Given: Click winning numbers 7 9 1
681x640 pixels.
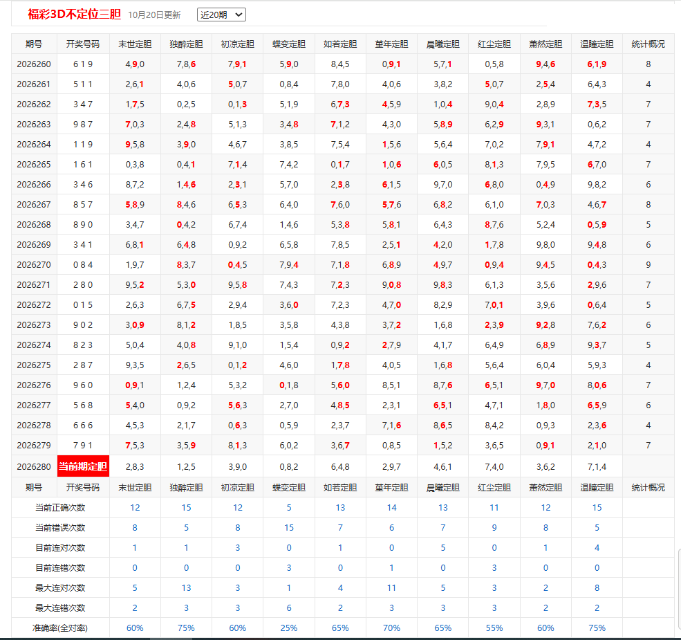Looking at the screenshot, I should click(x=83, y=445).
